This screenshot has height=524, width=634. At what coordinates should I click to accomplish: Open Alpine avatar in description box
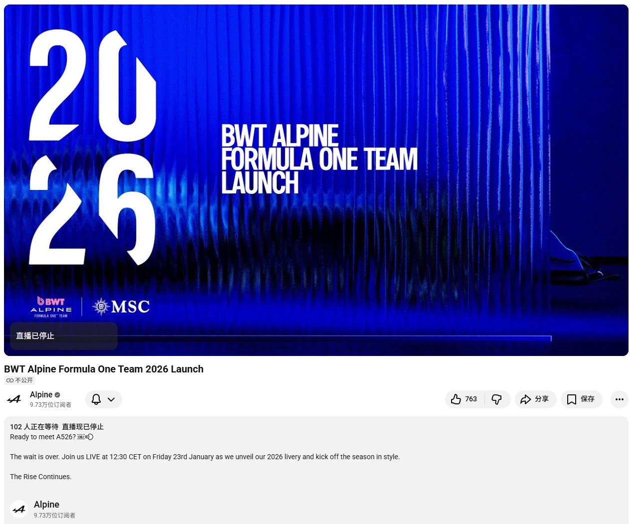18,509
